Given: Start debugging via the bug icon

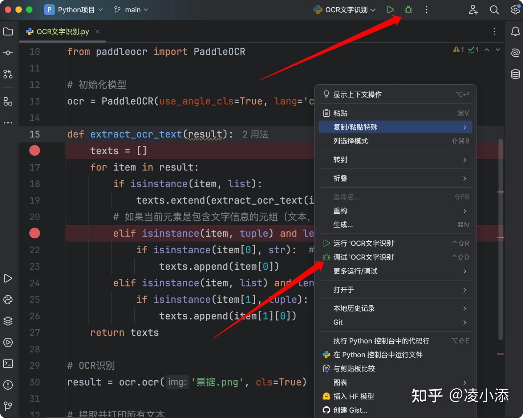Looking at the screenshot, I should (408, 10).
